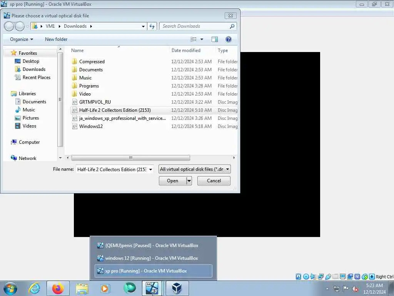394x296 pixels.
Task: Select Desktop under Favorites
Action: (31, 61)
